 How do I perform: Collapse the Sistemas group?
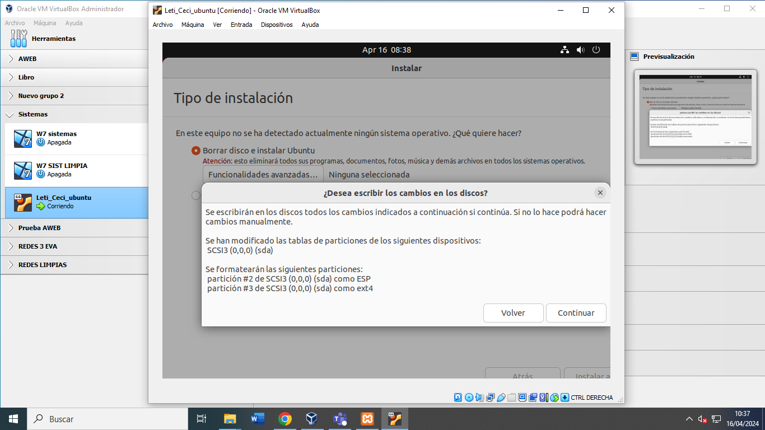(10, 114)
